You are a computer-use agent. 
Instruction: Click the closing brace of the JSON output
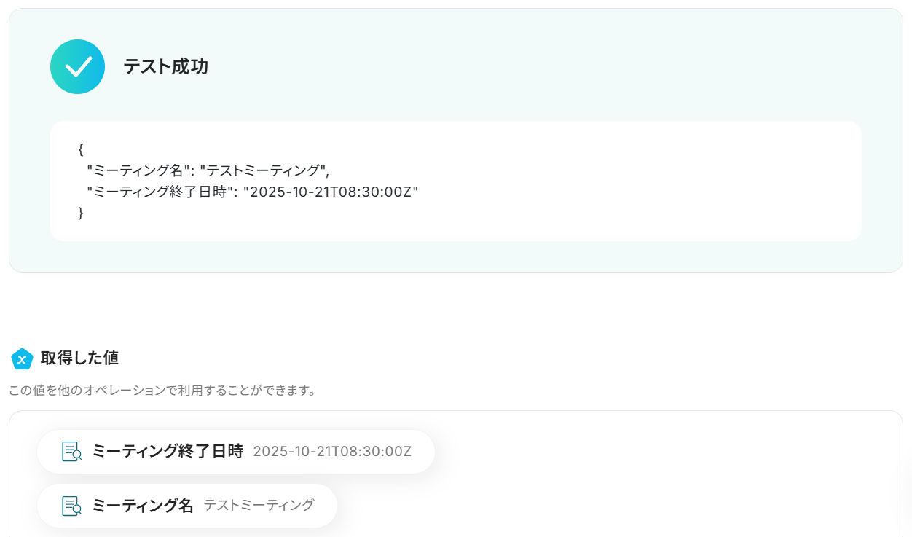81,213
